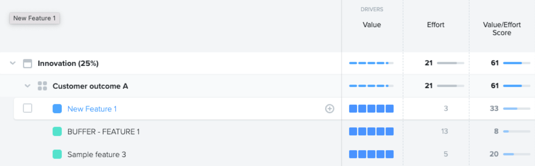Collapse the Innovation (25%) row chevron
535x166 pixels.
click(13, 64)
